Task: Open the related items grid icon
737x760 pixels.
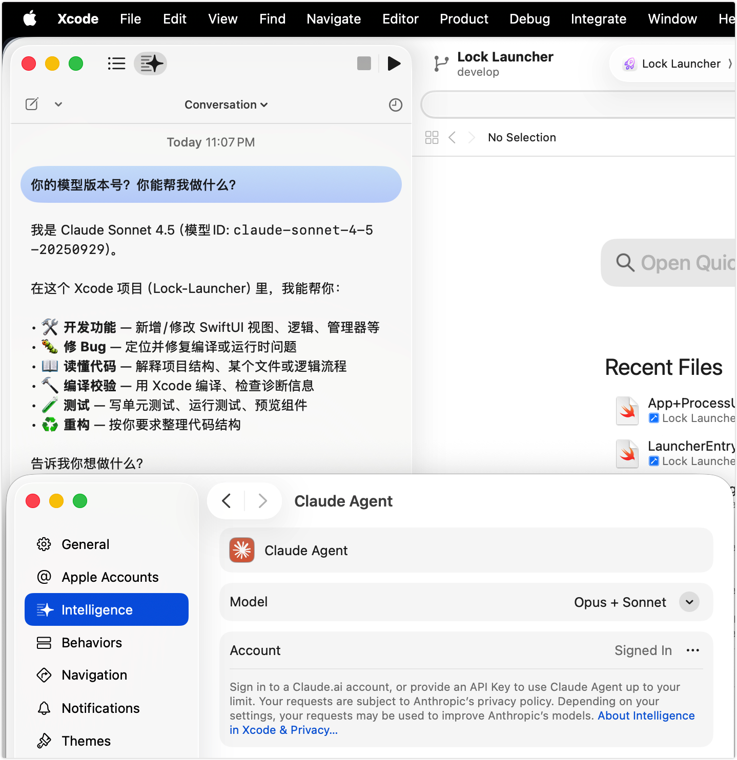Action: [x=432, y=137]
